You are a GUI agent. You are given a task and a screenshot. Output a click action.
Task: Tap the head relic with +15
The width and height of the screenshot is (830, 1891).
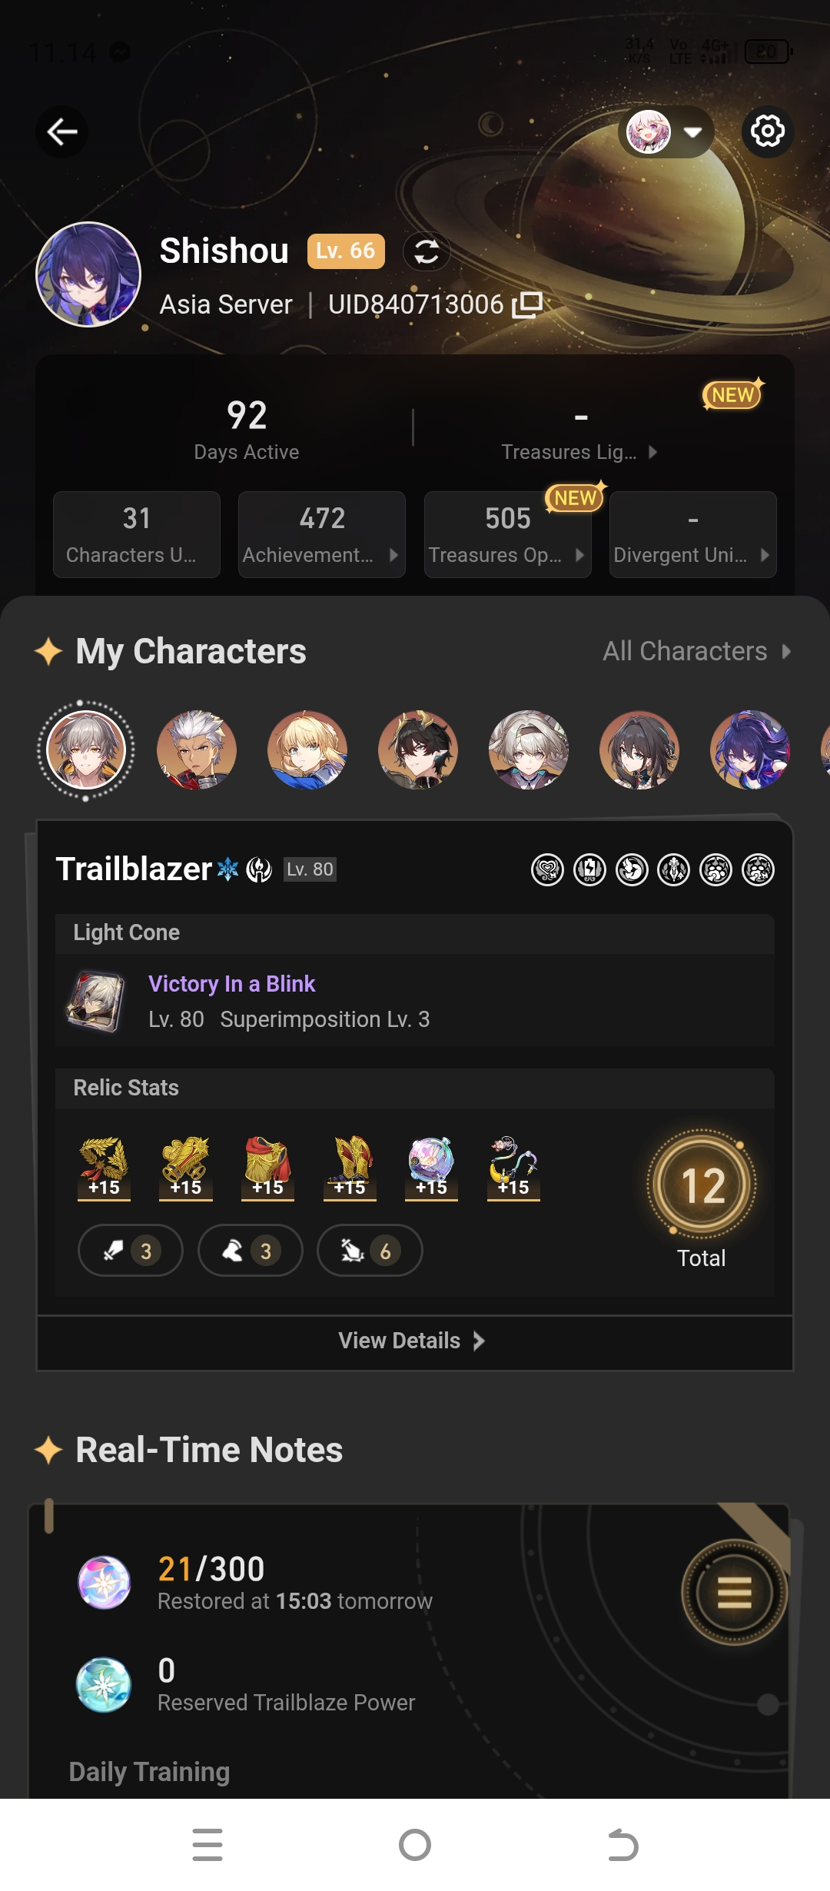104,1167
